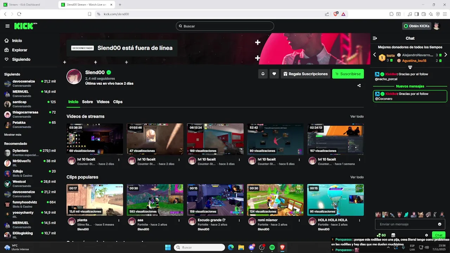
Task: Expand following list with Mostrar más
Action: (x=13, y=135)
